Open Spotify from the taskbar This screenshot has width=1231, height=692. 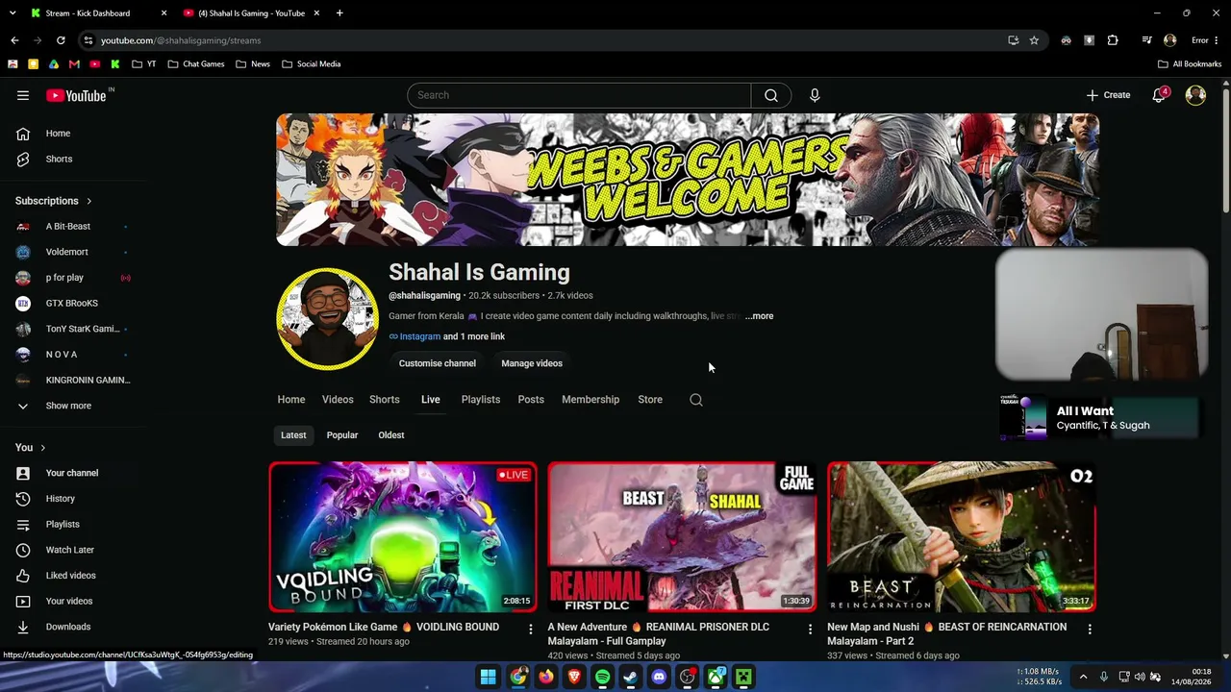tap(602, 677)
